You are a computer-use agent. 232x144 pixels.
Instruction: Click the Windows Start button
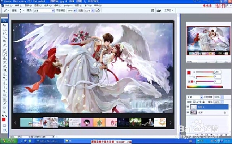click(9, 141)
